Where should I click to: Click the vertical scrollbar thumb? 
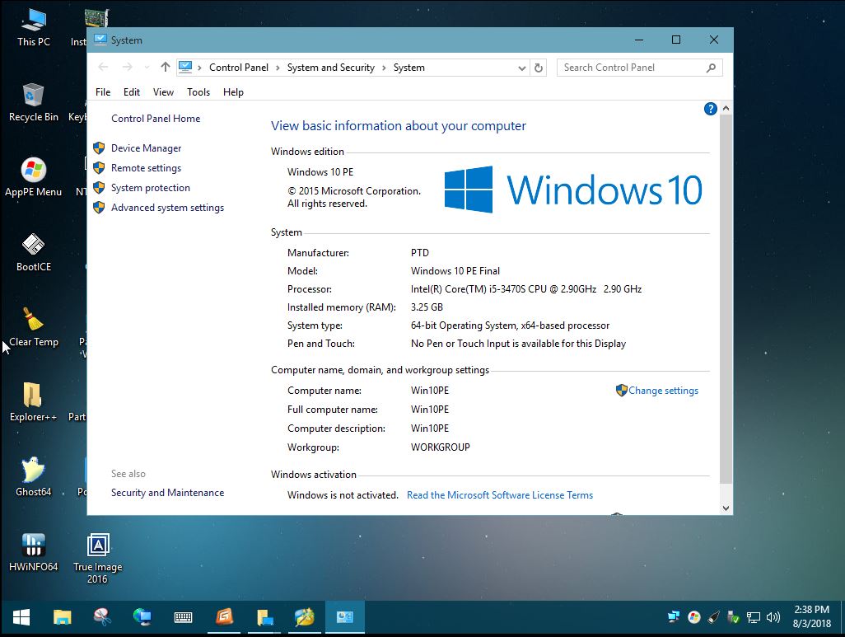(726, 299)
